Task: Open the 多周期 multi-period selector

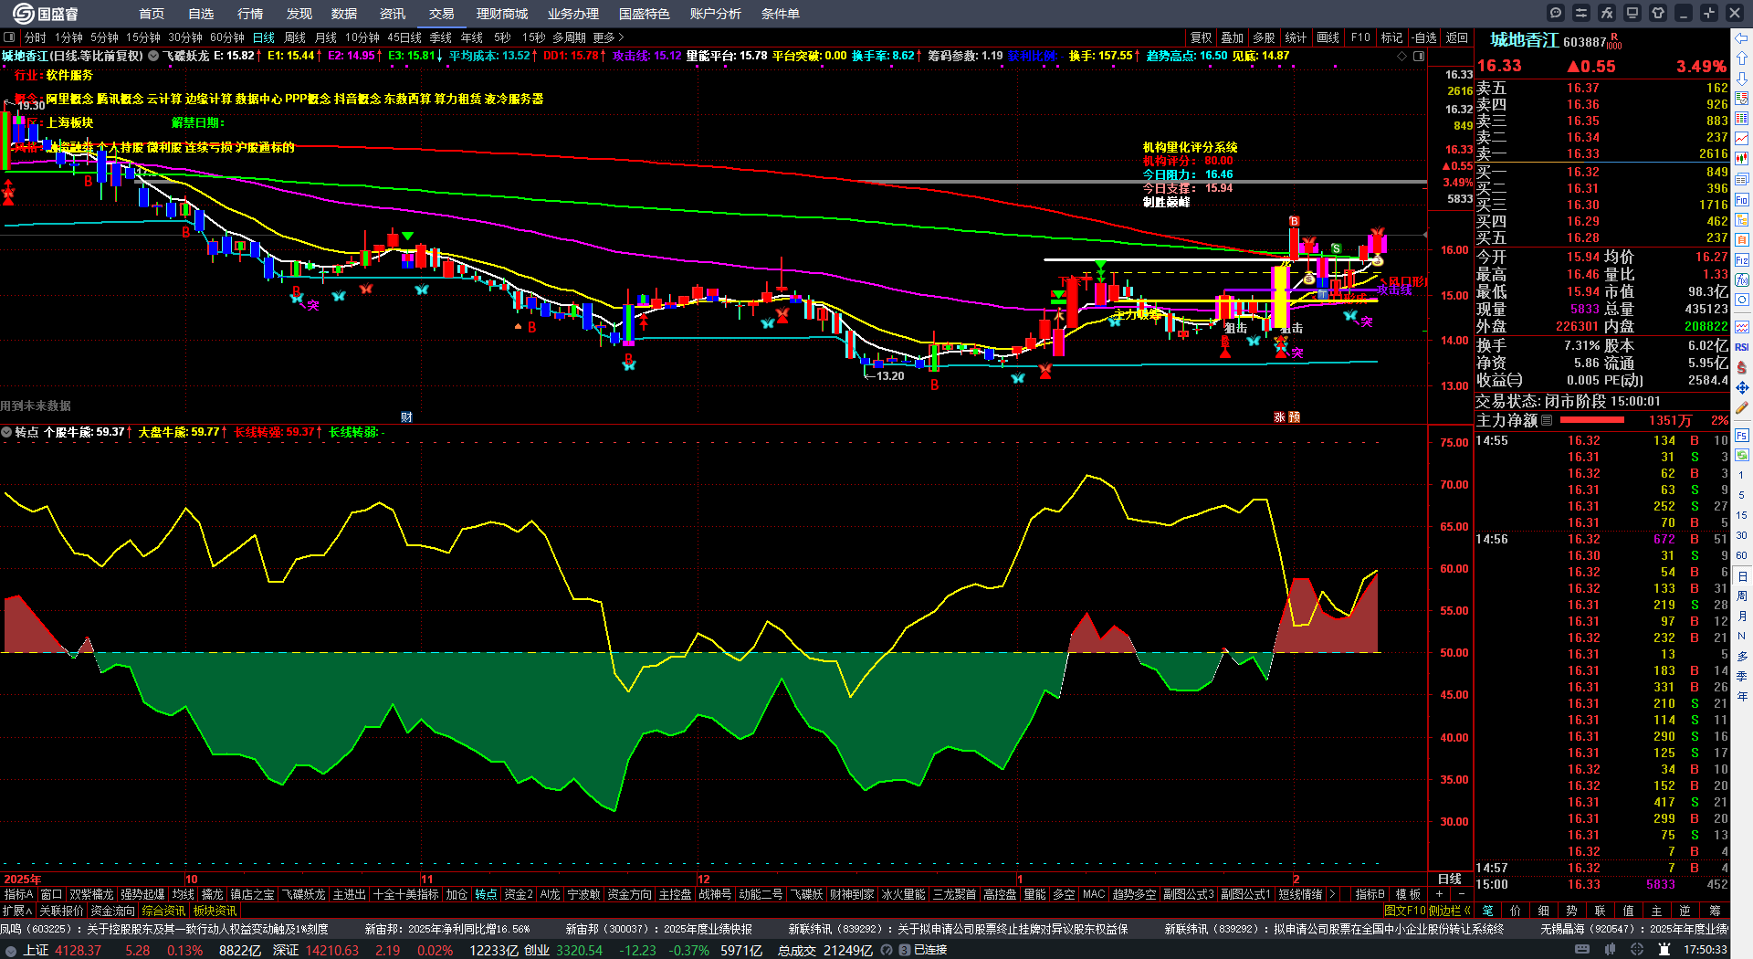Action: [x=569, y=37]
